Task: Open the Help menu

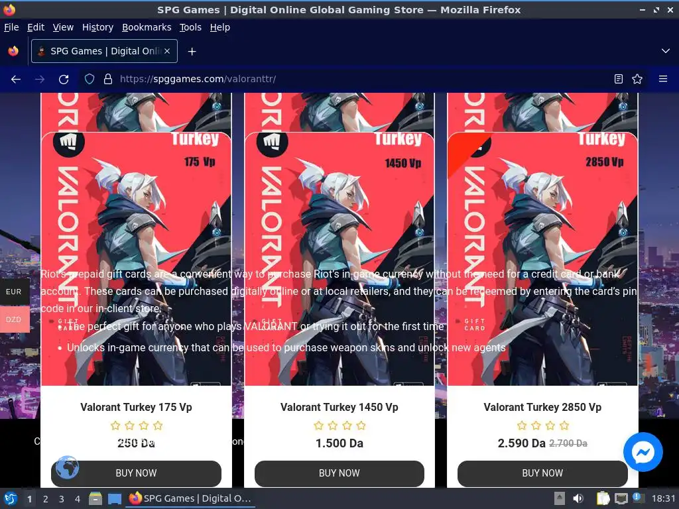Action: click(x=220, y=27)
